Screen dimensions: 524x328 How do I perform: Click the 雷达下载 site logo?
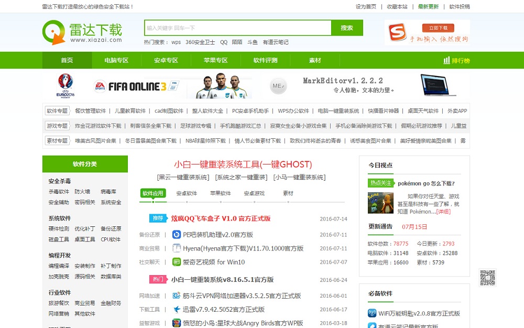point(82,32)
